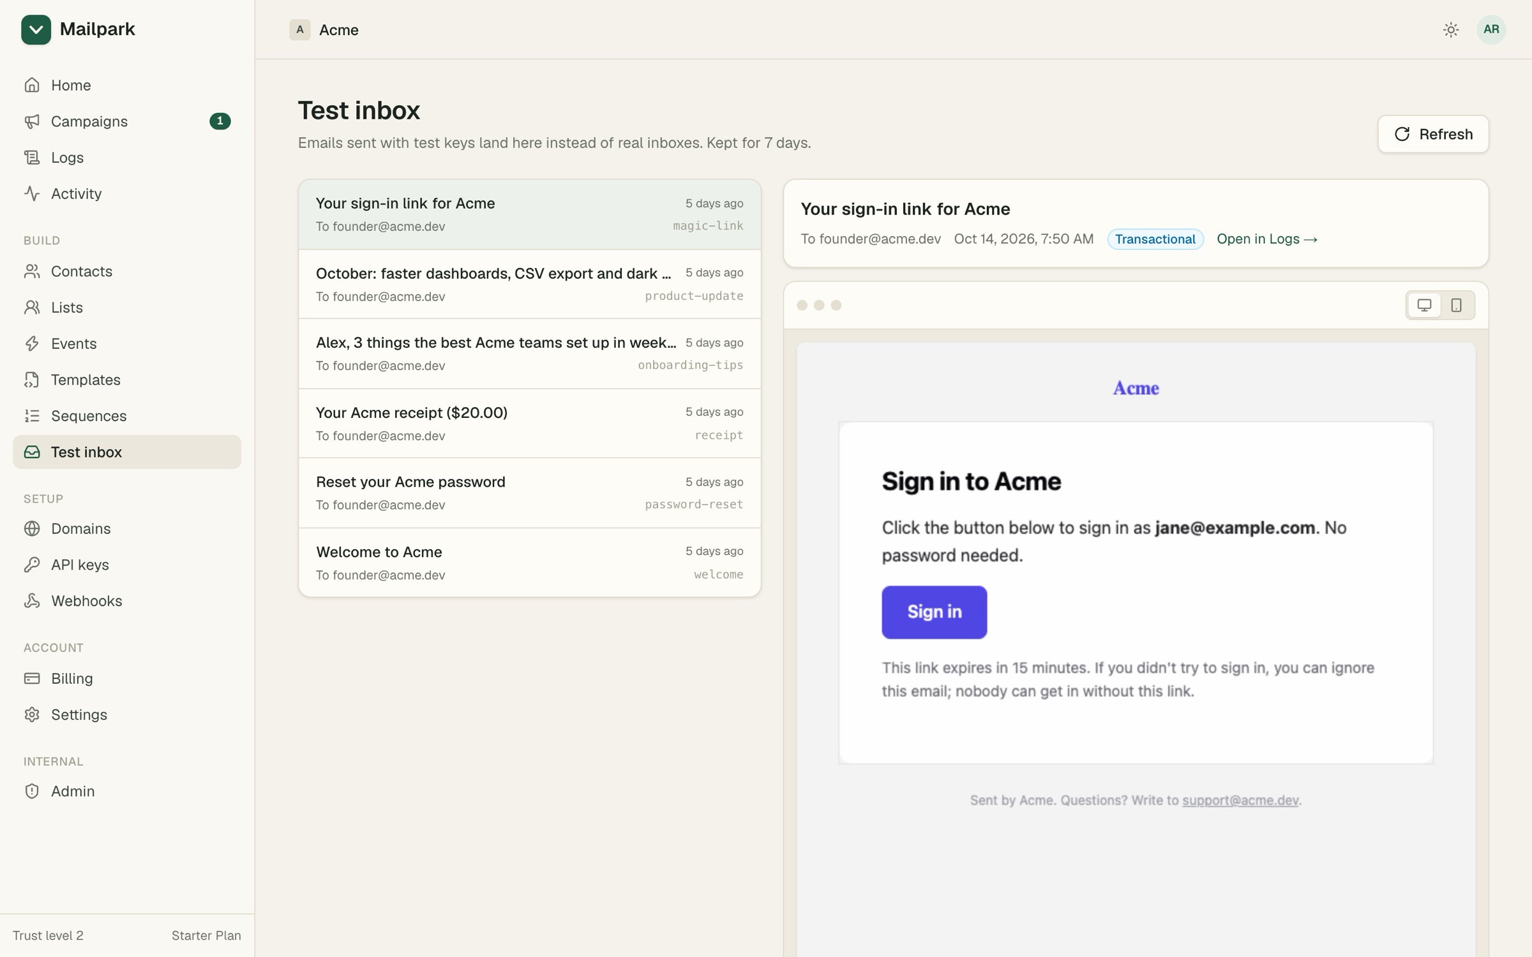
Task: Open the Templates page label
Action: click(86, 380)
